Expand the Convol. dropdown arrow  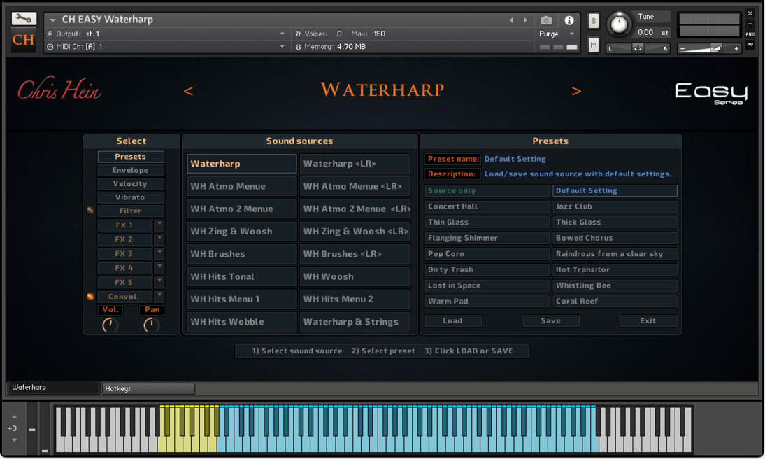pyautogui.click(x=159, y=296)
